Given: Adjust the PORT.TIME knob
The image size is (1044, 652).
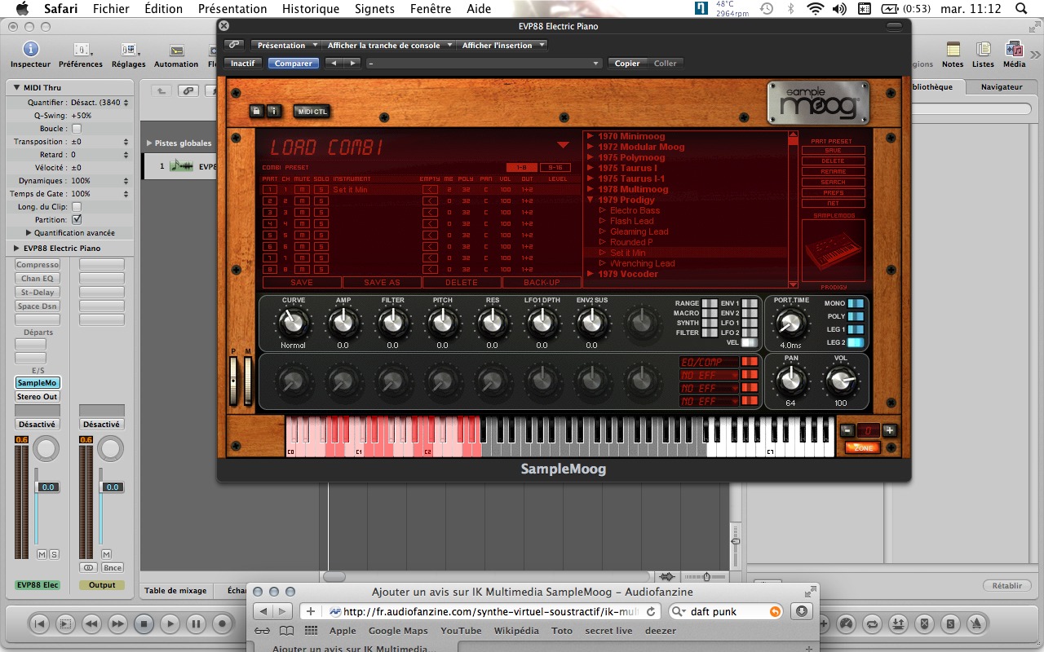Looking at the screenshot, I should coord(790,324).
